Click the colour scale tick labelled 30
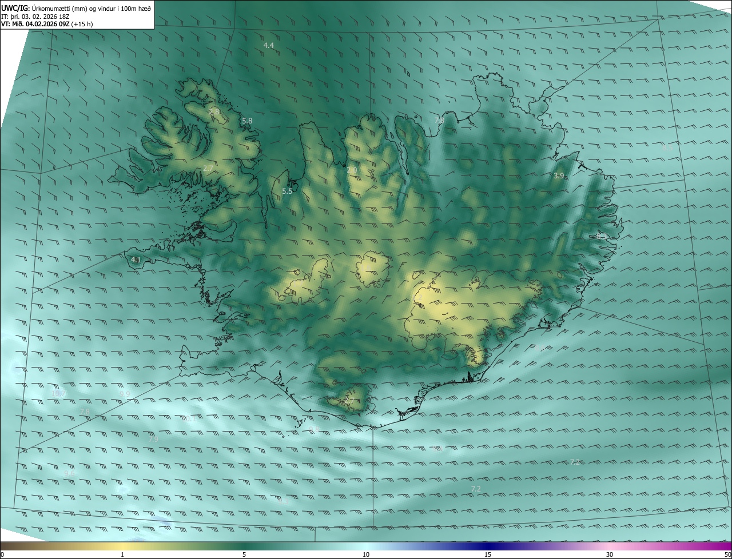The height and width of the screenshot is (559, 732). pos(610,554)
